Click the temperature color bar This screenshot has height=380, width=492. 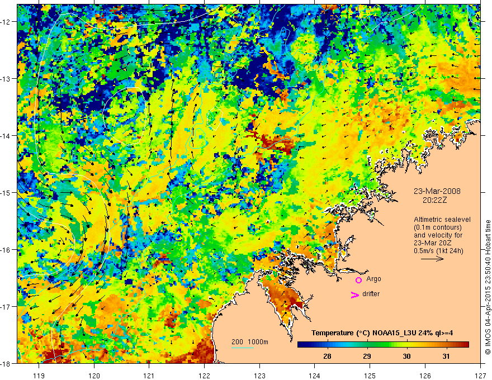[383, 345]
